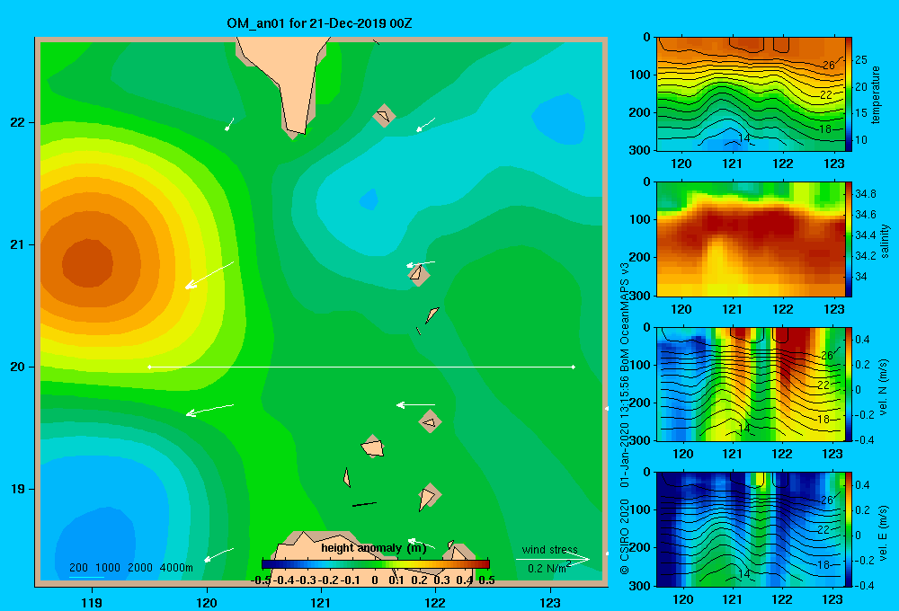Click the large wind arrow beside the warm eddy
Viewport: 899px width, 611px height.
(x=209, y=275)
